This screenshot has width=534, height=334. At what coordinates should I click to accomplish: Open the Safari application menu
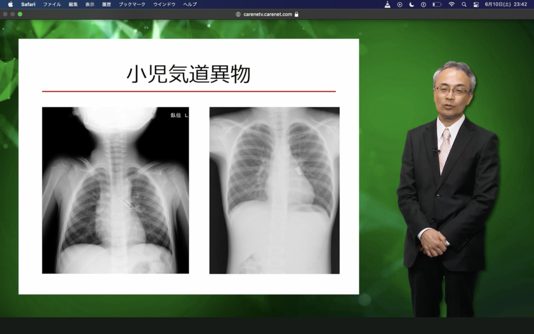point(28,4)
